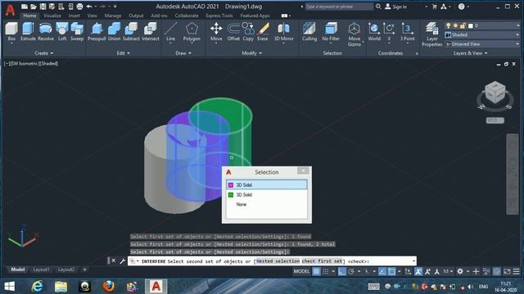Set UCS to World
This screenshot has height=294, width=524.
click(x=374, y=31)
